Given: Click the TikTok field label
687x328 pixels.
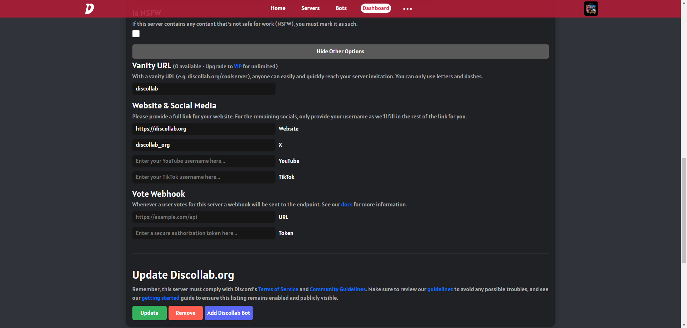Looking at the screenshot, I should 286,177.
